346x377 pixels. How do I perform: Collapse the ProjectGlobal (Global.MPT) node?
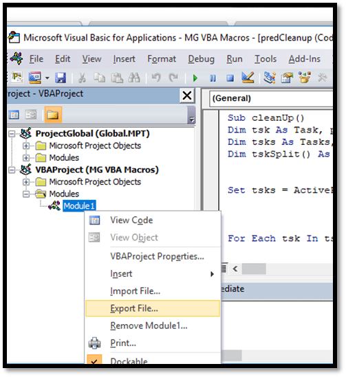[12, 134]
